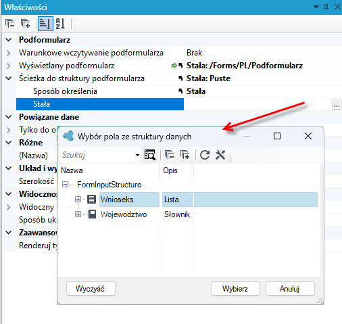Click the dialog resize grip corner
The height and width of the screenshot is (324, 342).
pyautogui.click(x=320, y=301)
